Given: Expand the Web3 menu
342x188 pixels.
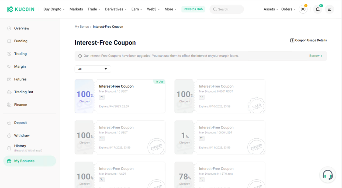Looking at the screenshot, I should click(153, 9).
